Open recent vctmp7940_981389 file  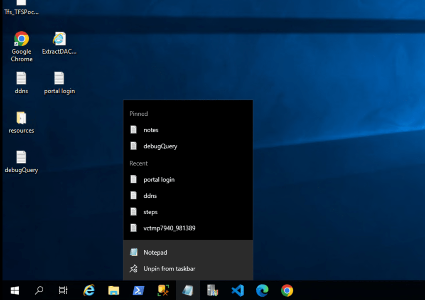188,228
